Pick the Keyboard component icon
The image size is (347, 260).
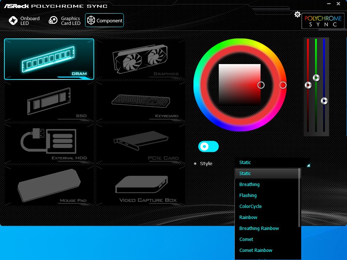[x=141, y=101]
